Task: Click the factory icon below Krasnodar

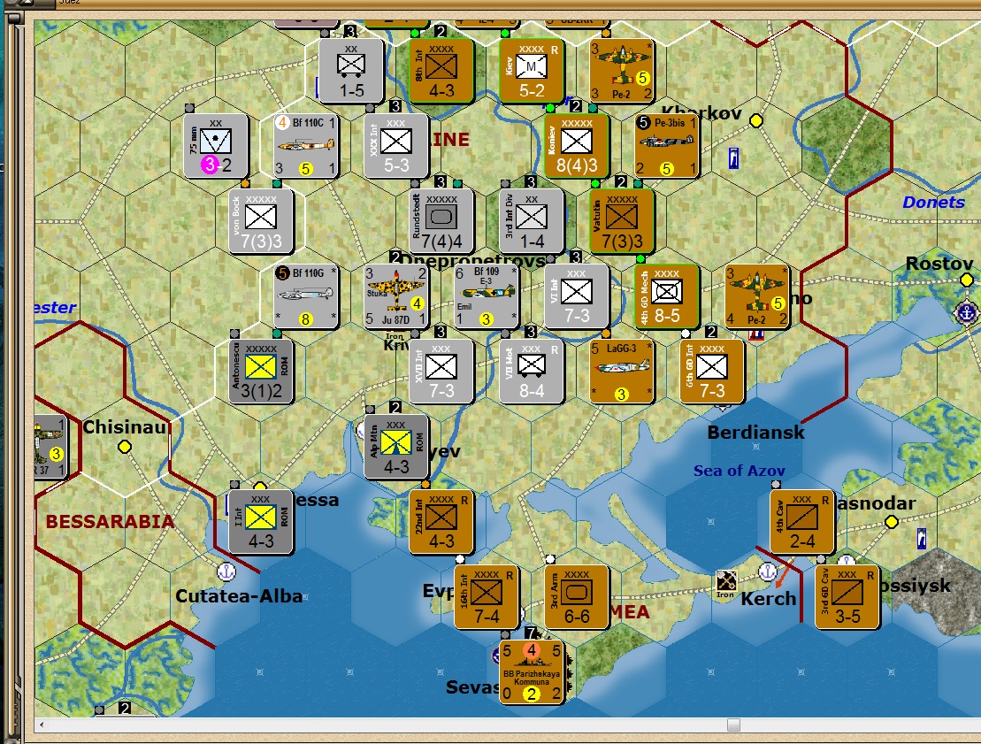Action: click(921, 539)
